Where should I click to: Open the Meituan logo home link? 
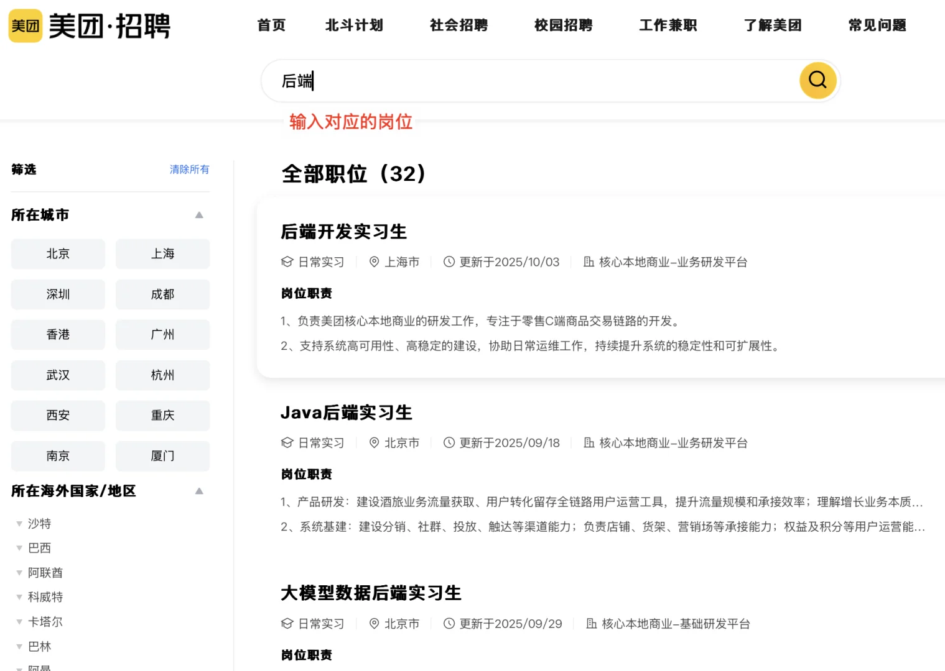pyautogui.click(x=89, y=25)
